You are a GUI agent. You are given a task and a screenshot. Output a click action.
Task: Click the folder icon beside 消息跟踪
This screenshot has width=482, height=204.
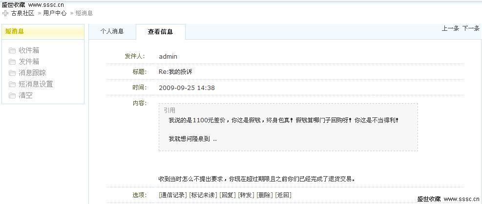point(12,73)
